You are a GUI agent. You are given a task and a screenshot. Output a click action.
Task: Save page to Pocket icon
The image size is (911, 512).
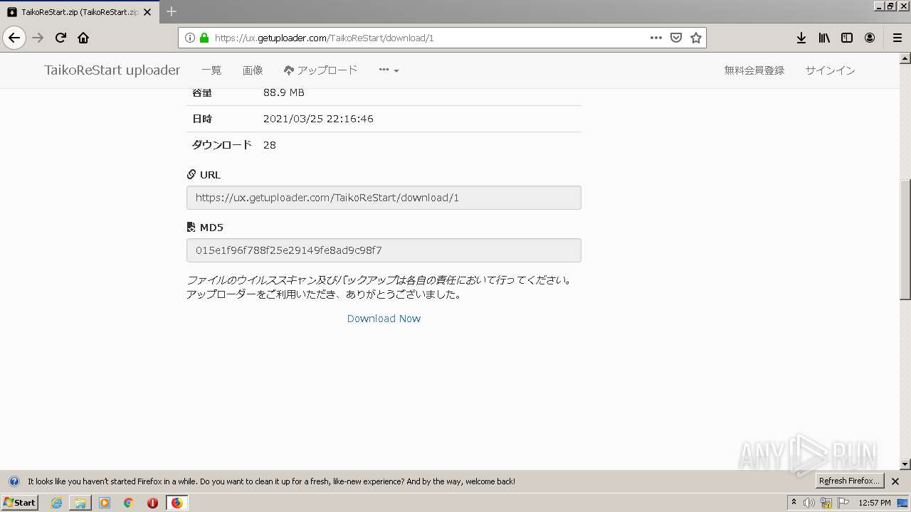pos(676,38)
